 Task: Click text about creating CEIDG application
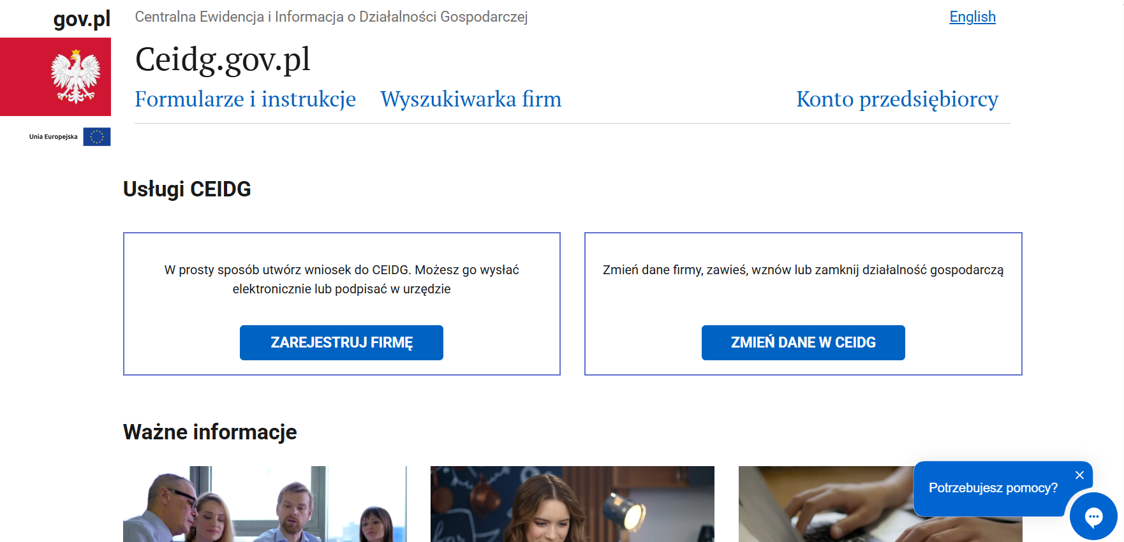click(x=341, y=279)
